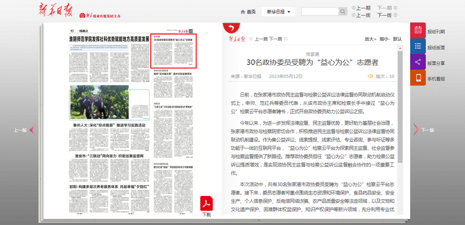Click the right-side 下一版 red arrow
Image resolution: width=465 pixels, height=225 pixels.
(416, 130)
